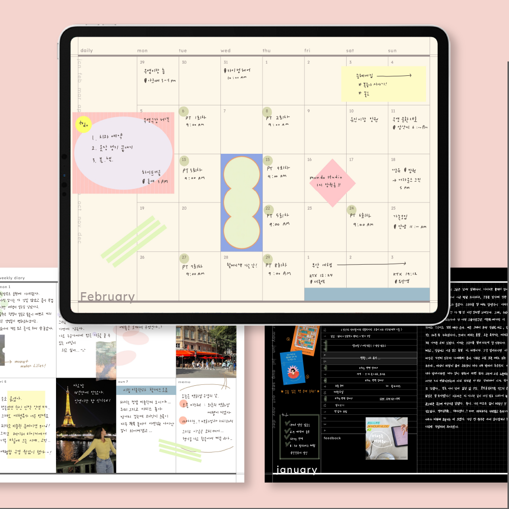The height and width of the screenshot is (509, 509).
Task: Switch to the daily tab at top left
Action: pos(87,50)
